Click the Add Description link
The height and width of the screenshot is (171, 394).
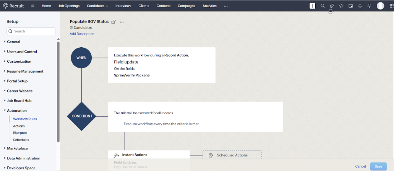tap(82, 34)
